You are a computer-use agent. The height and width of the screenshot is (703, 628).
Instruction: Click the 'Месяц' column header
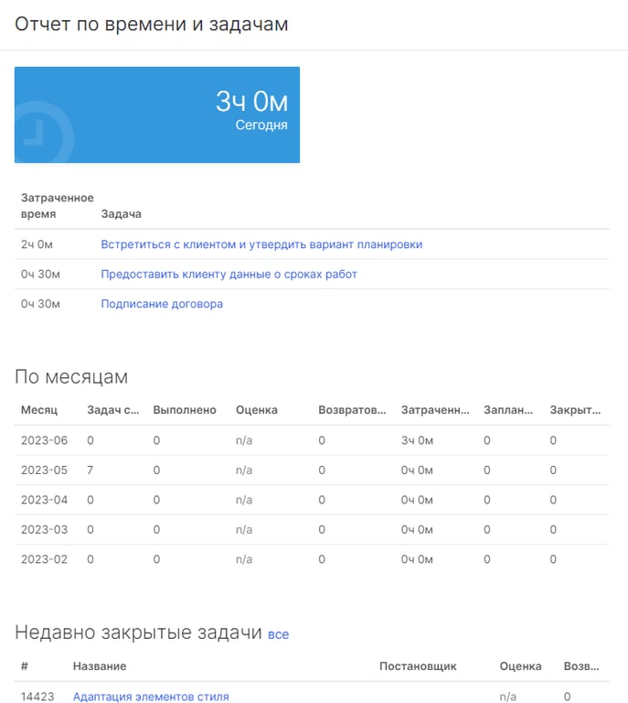pos(39,410)
